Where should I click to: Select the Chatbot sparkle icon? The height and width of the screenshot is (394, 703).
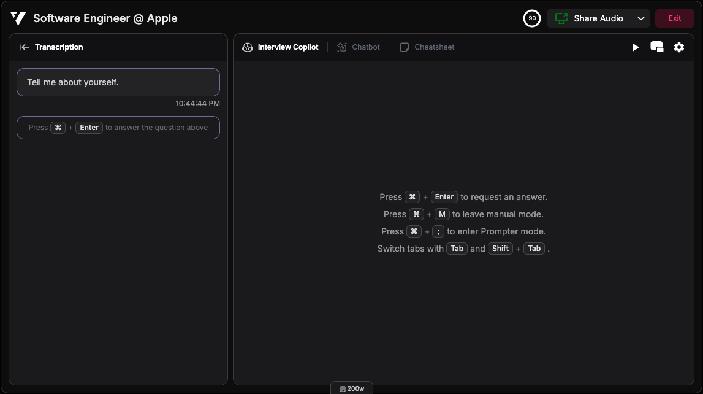[341, 47]
